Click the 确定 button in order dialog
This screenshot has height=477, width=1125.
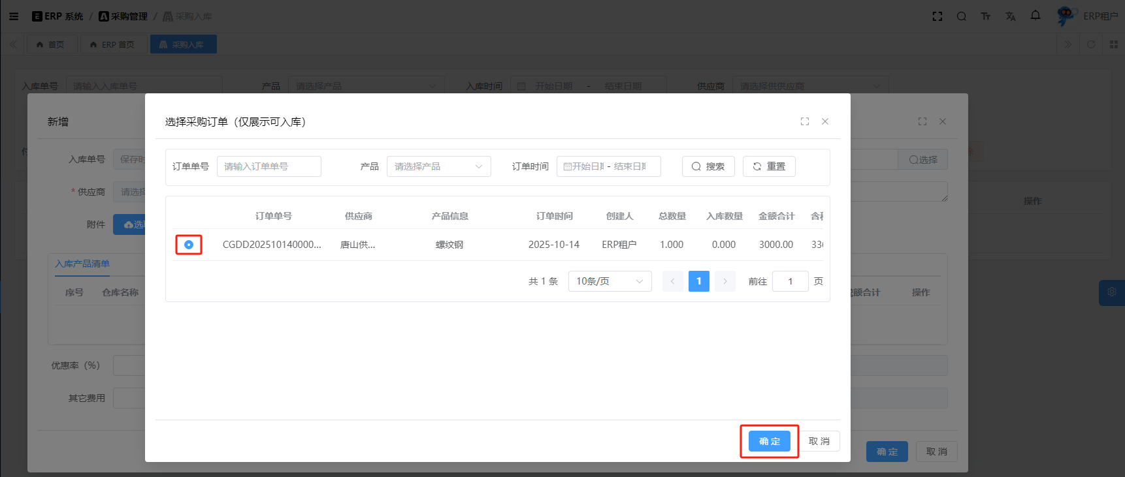pos(769,442)
